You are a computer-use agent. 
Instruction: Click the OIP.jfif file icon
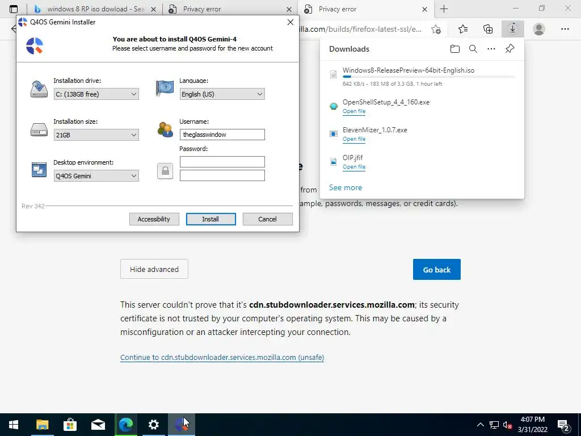(x=334, y=161)
